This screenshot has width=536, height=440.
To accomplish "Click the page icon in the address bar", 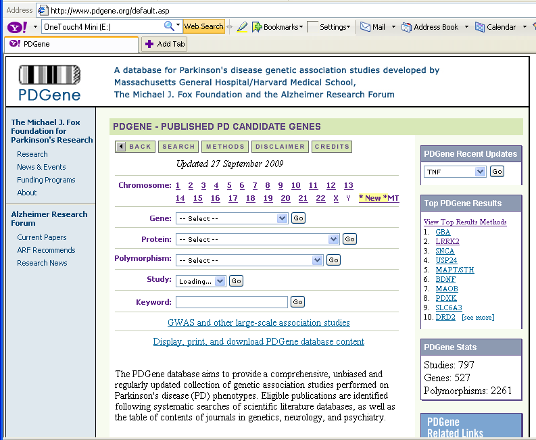I will [x=43, y=10].
